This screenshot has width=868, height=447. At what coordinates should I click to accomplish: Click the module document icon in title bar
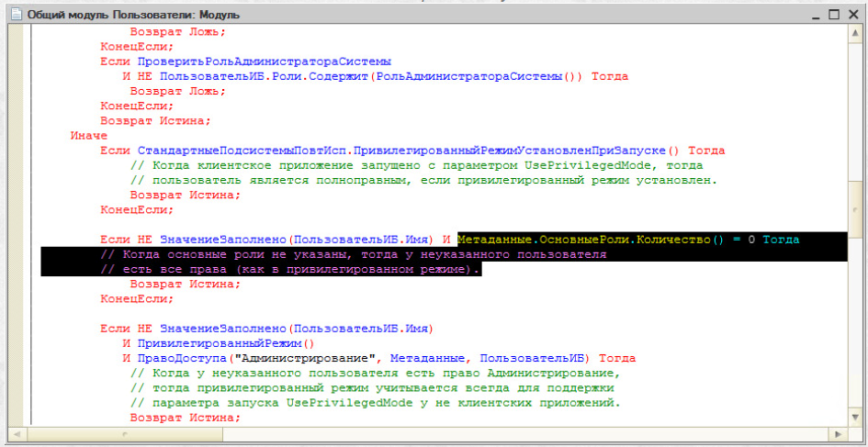coord(14,15)
